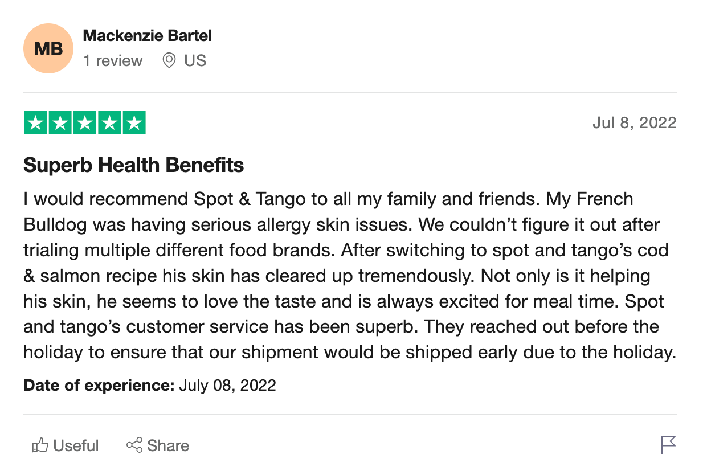Click the thumbs-up icon beside Useful
Image resolution: width=703 pixels, height=475 pixels.
[40, 445]
